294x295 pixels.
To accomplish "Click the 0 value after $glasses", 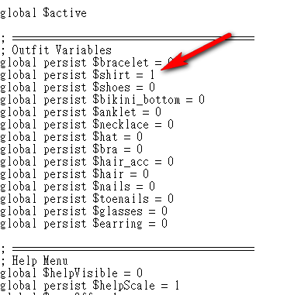I will [x=164, y=211].
